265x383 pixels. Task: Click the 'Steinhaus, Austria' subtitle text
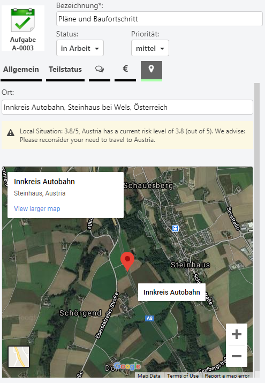point(40,193)
